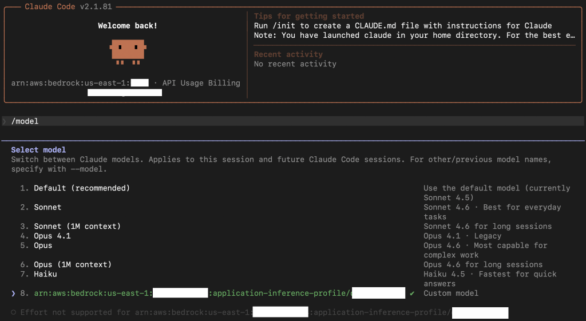This screenshot has width=586, height=321.
Task: Choose Opus (1M context) from list
Action: coord(73,264)
